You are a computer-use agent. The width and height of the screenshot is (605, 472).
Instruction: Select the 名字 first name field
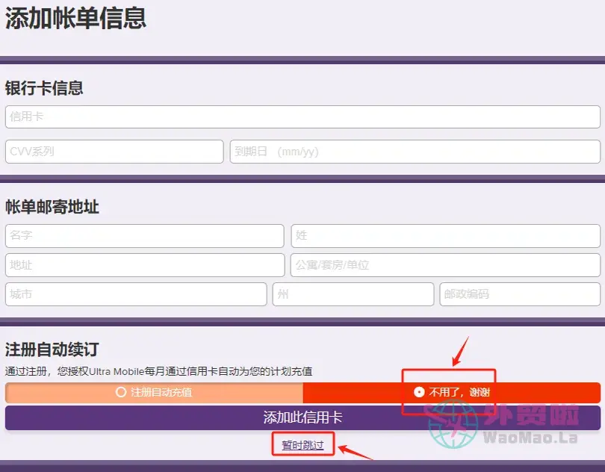[144, 236]
